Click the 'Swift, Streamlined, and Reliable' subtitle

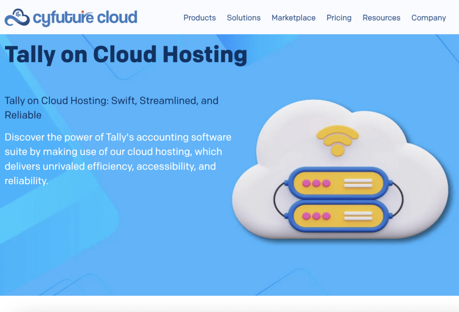(x=112, y=108)
